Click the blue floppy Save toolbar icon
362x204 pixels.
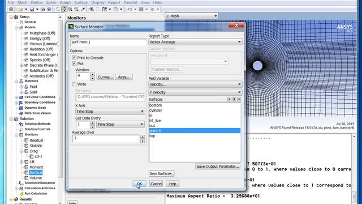(x=32, y=9)
